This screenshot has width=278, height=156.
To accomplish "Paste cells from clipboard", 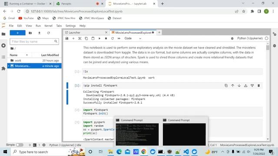I will pos(93,39).
